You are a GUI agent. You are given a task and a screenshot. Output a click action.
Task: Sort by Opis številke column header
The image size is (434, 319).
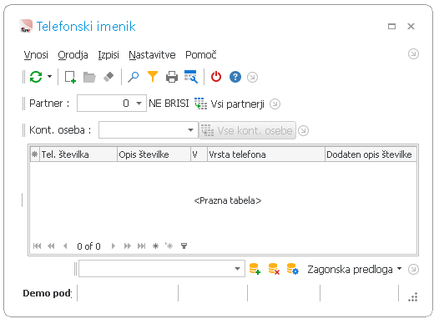[154, 154]
